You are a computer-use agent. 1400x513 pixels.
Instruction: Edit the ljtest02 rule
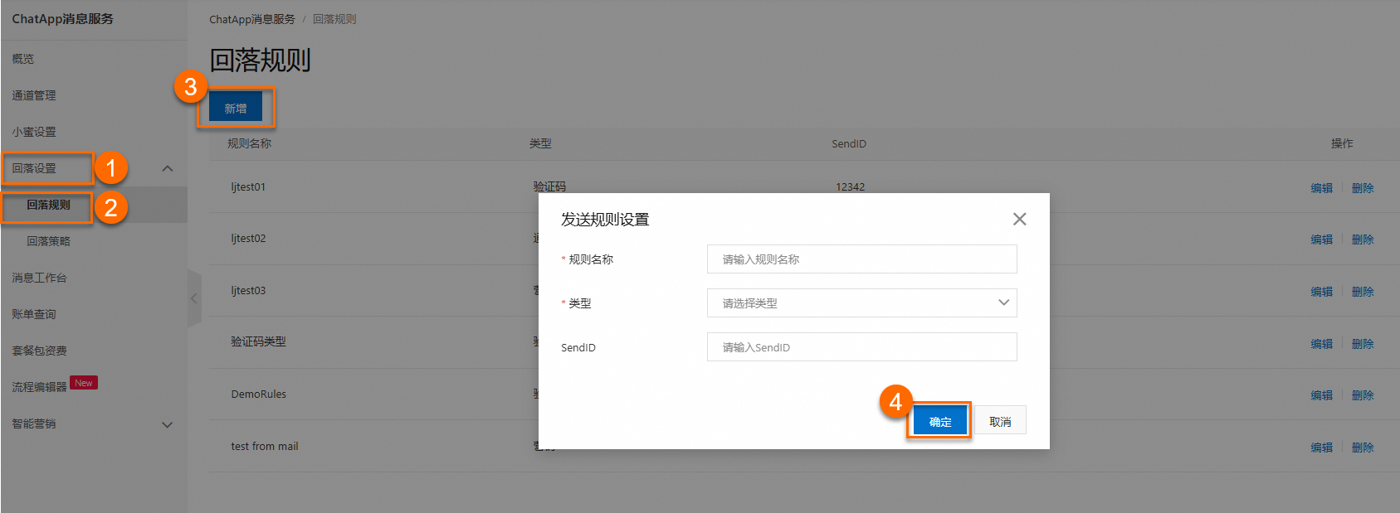pos(1321,240)
